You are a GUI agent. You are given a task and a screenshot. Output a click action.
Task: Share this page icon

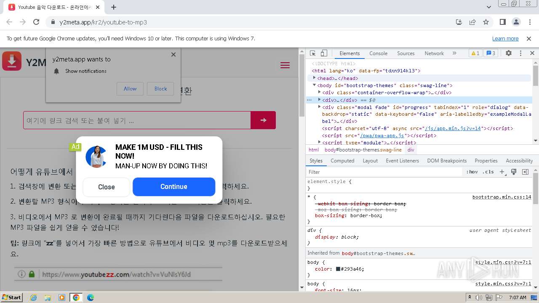coord(472,22)
